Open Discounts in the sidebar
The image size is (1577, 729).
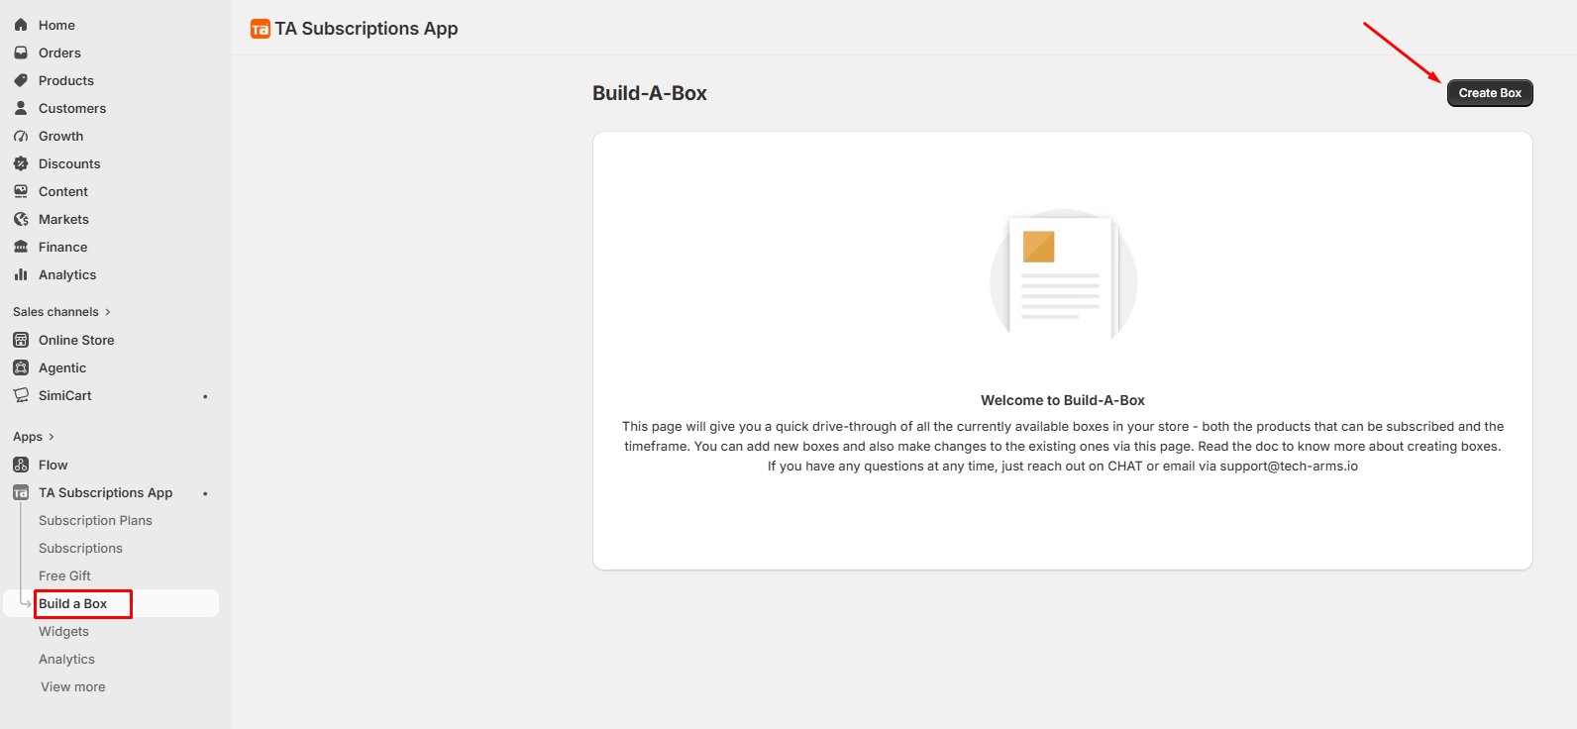(69, 163)
